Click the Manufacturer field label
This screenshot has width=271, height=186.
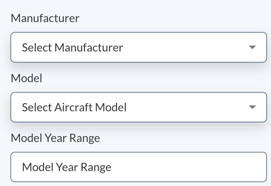[45, 18]
